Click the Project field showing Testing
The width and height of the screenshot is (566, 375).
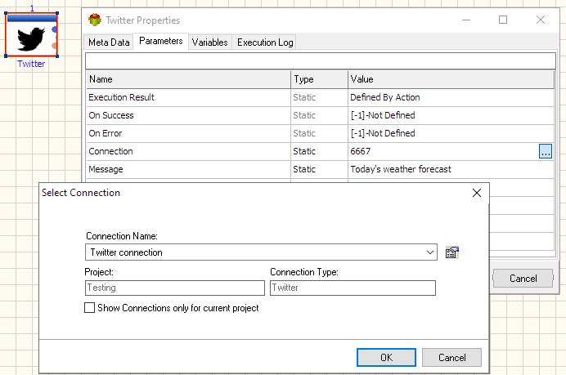point(175,288)
